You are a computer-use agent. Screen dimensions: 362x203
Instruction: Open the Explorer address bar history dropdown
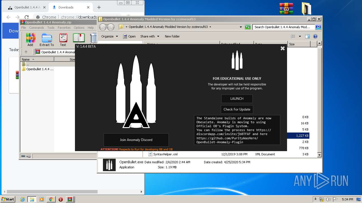click(241, 27)
